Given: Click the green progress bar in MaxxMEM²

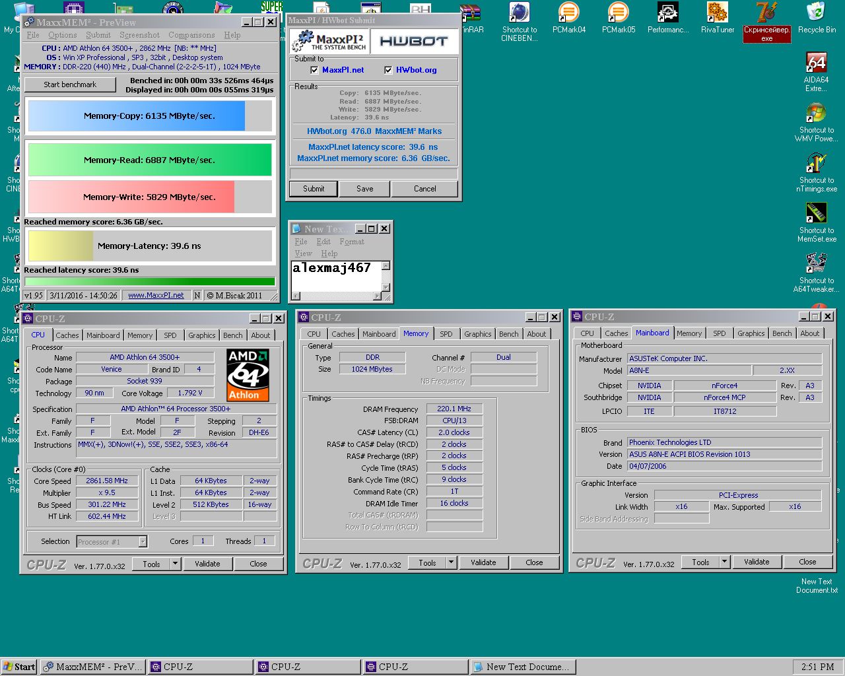Looking at the screenshot, I should click(x=150, y=282).
